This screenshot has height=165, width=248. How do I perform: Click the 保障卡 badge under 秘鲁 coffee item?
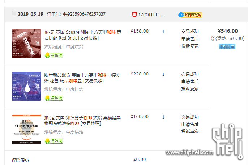pos(54,98)
